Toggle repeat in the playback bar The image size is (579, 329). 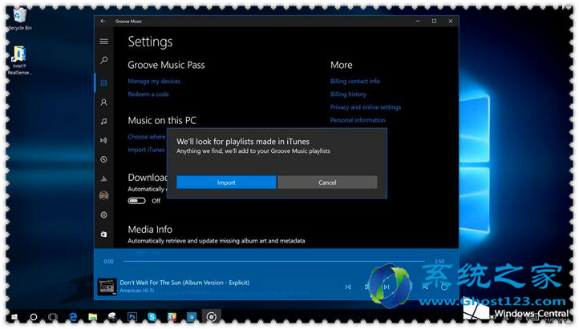click(444, 287)
